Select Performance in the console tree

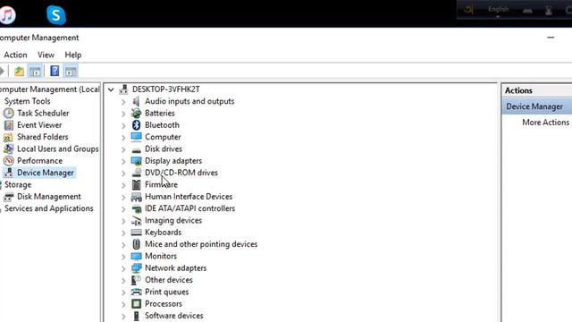tap(39, 161)
